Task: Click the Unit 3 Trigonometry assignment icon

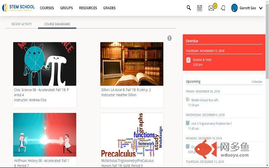Action: pos(188,123)
